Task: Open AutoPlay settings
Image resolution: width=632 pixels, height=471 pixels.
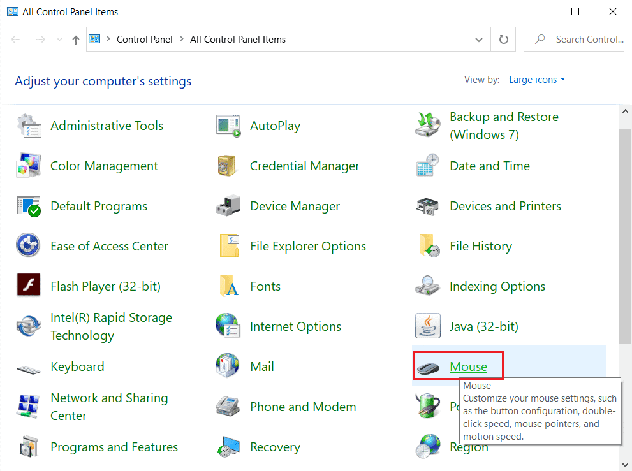Action: pos(275,126)
